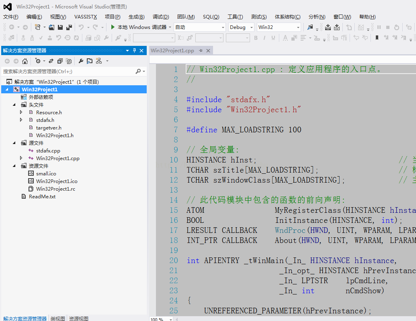Expand the Resource.h node
Image resolution: width=416 pixels, height=321 pixels.
(21, 112)
